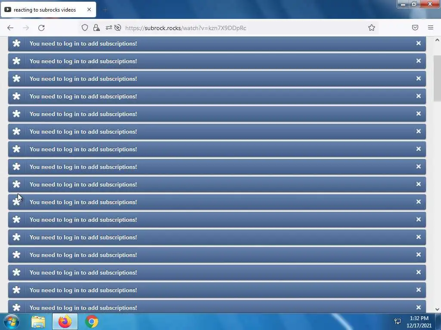The image size is (441, 330).
Task: Click the greyed-out forward navigation arrow
Action: (26, 28)
